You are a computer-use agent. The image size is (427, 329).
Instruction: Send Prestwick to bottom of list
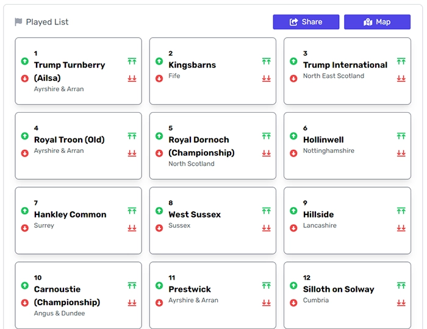(x=266, y=303)
